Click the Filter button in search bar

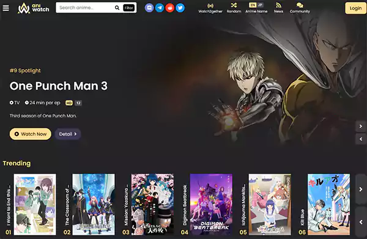pos(128,8)
